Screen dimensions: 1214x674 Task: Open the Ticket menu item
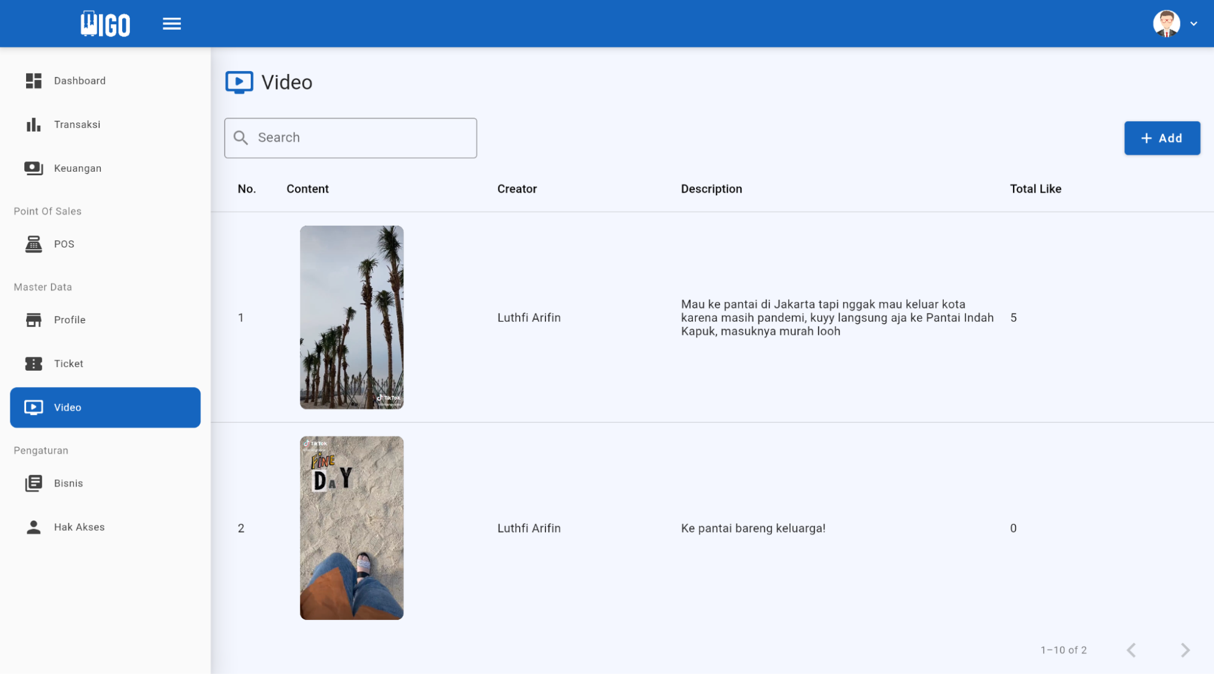pos(68,363)
